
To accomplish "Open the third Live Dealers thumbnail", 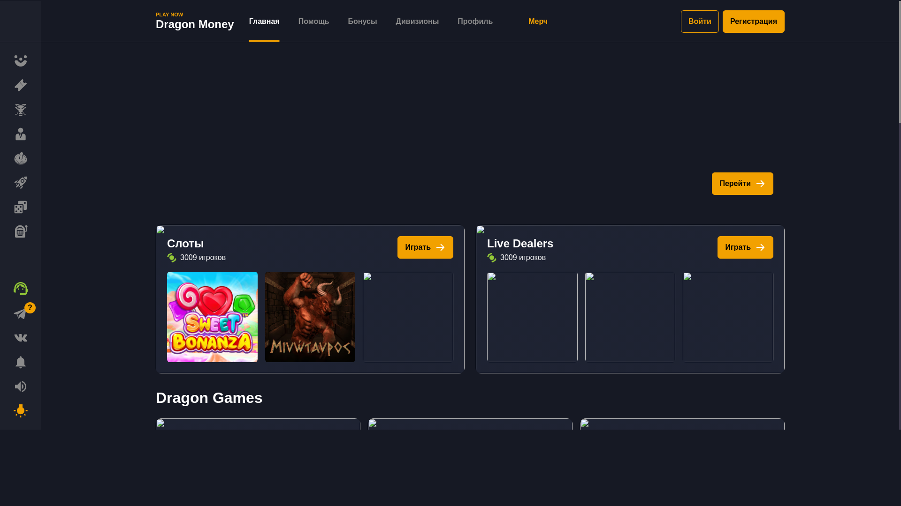I will [x=728, y=317].
